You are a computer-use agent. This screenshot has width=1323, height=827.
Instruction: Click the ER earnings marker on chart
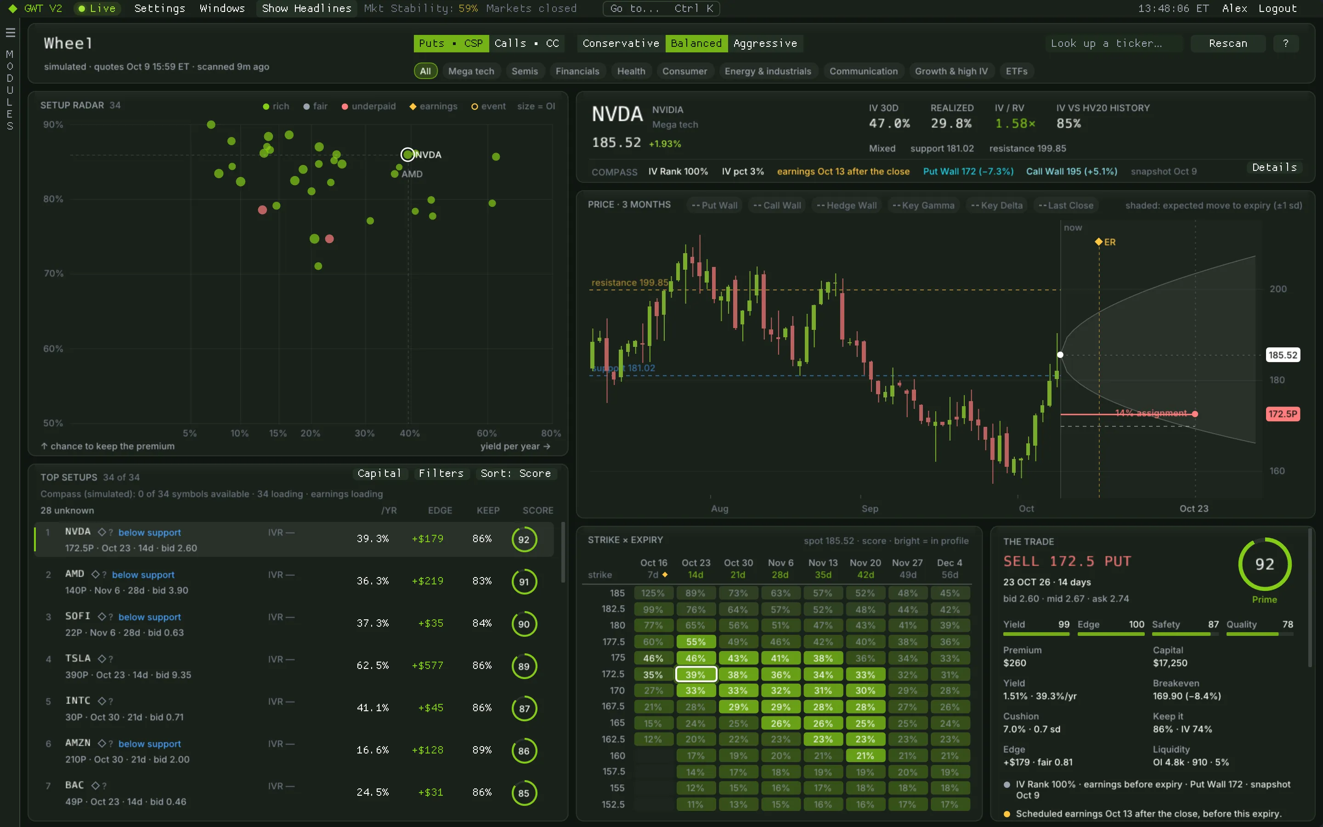(x=1099, y=242)
